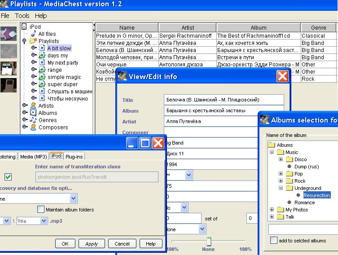Viewport: 338px width, 255px height.
Task: Open the Tools menu
Action: (22, 16)
